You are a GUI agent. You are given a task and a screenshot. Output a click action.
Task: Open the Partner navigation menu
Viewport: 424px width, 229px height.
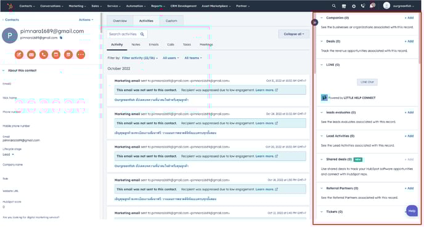pos(243,6)
